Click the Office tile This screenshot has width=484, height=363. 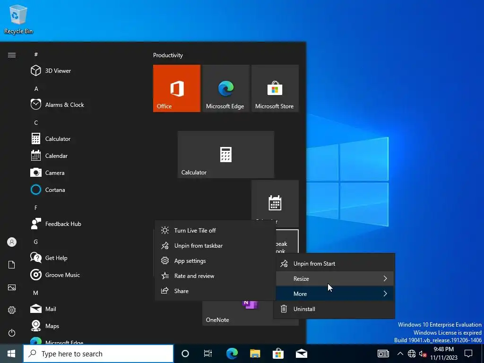pos(177,88)
